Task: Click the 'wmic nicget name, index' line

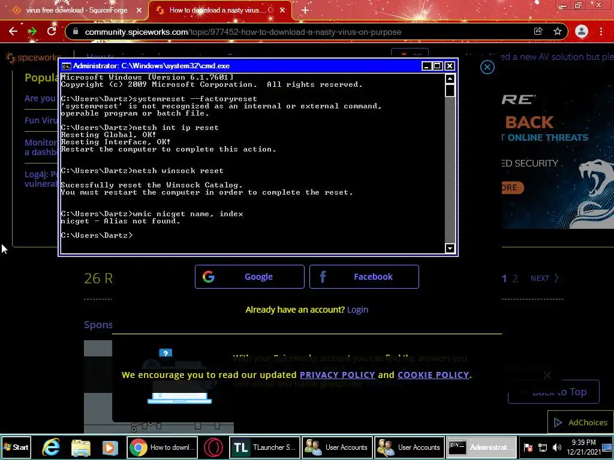Action: (152, 214)
